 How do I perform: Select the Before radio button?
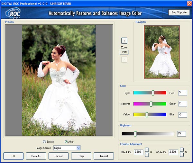44,142
